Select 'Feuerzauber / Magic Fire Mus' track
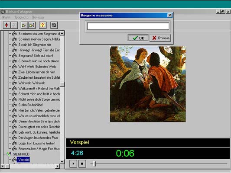 click(39, 149)
